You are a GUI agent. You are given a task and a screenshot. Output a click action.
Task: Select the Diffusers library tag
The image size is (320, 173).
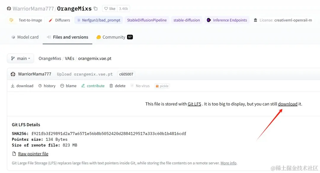(59, 20)
